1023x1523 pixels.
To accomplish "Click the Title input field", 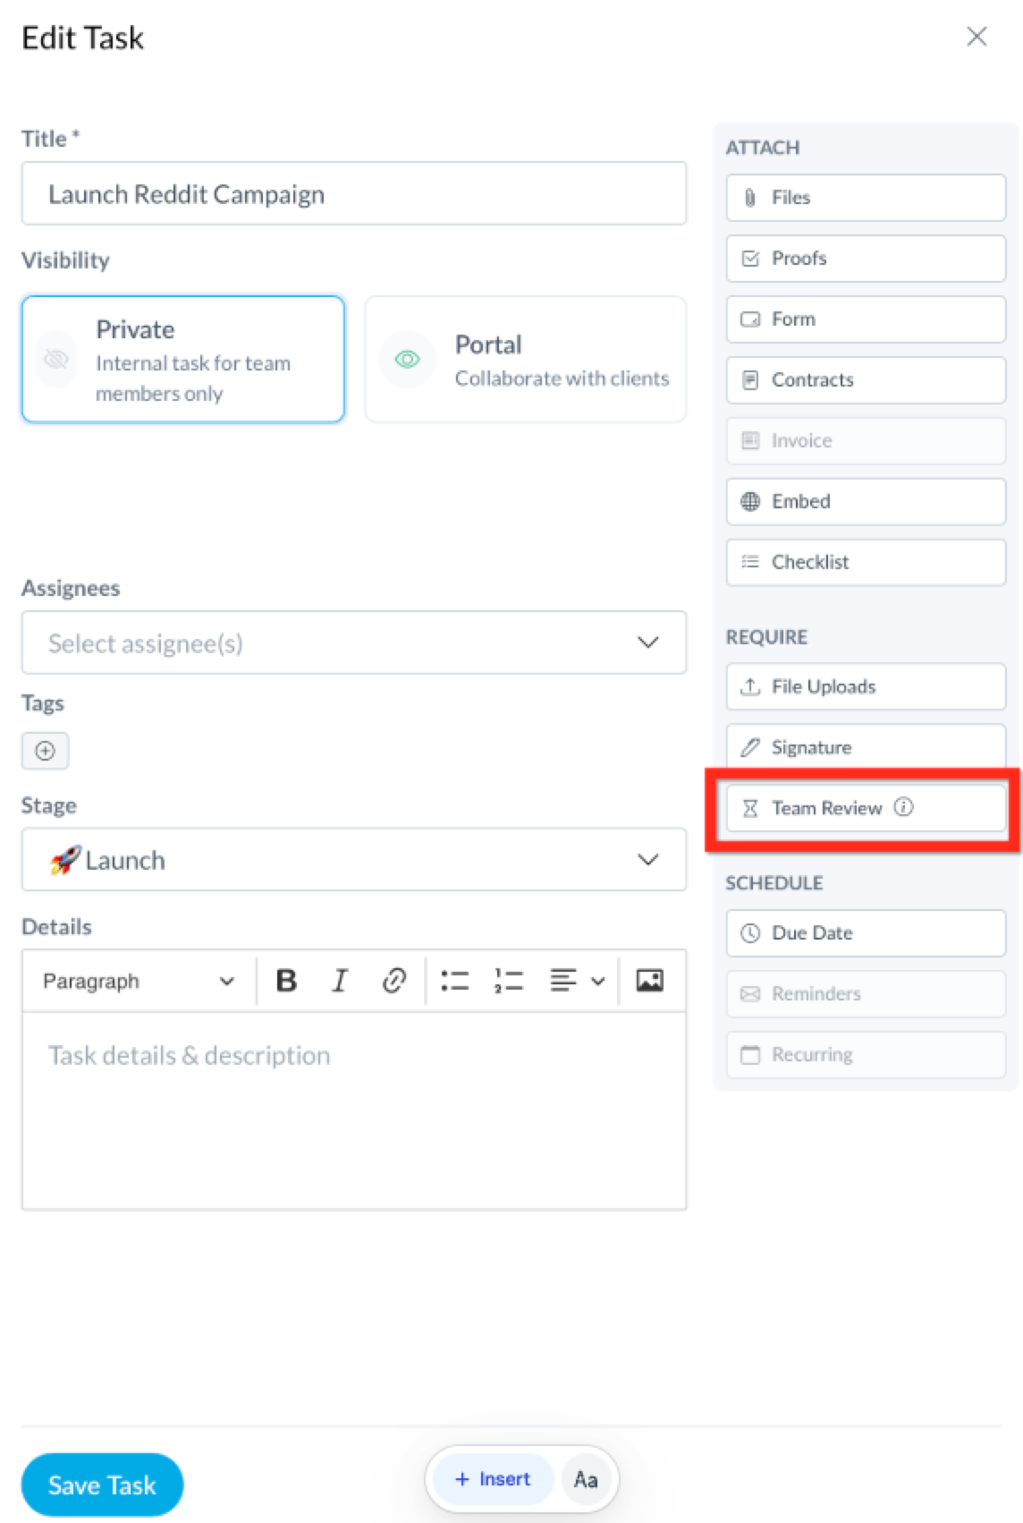I will point(354,193).
